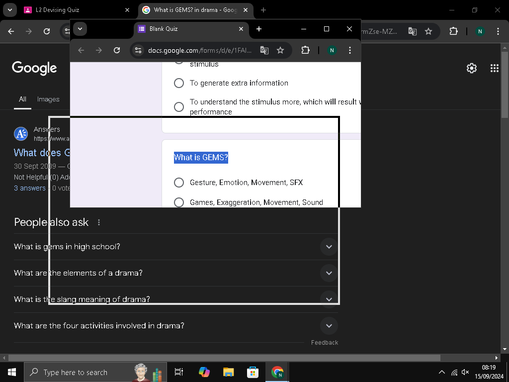Bookmark star in background Chrome window
The image size is (509, 382).
428,31
